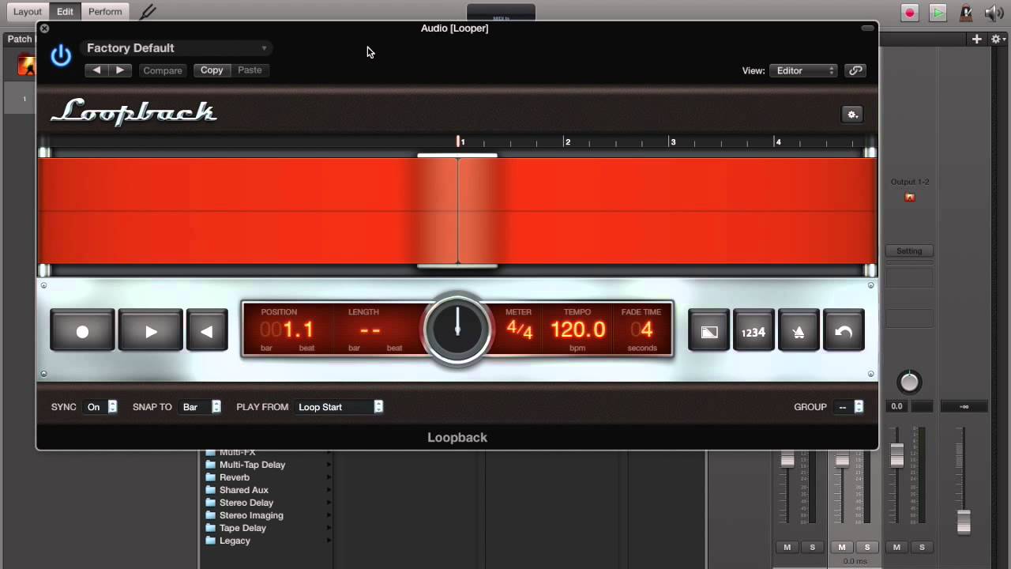1011x569 pixels.
Task: Click Paste in the plug-in header
Action: point(250,70)
